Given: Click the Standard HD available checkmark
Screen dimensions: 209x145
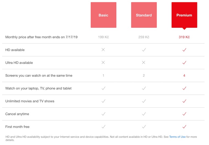Looking at the screenshot, I should pos(144,50).
